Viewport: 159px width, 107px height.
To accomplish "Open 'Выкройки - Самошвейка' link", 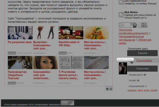I will tap(42, 45).
